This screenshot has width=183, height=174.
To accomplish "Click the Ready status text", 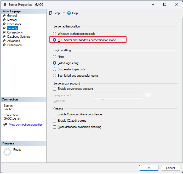I will coord(17,150).
